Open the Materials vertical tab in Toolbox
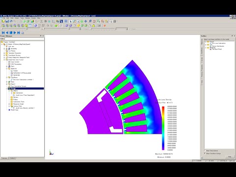 (202, 42)
